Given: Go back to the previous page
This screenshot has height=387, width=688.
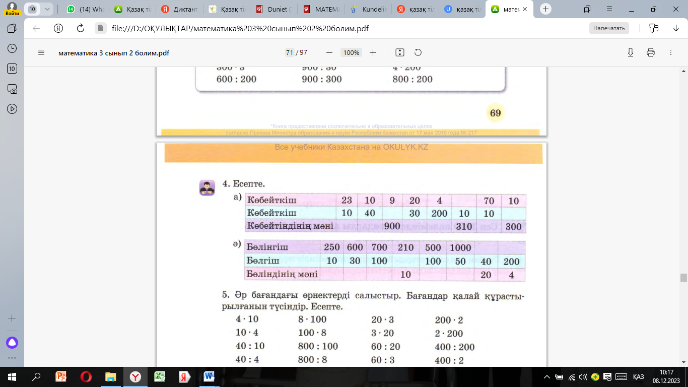Looking at the screenshot, I should click(x=36, y=28).
